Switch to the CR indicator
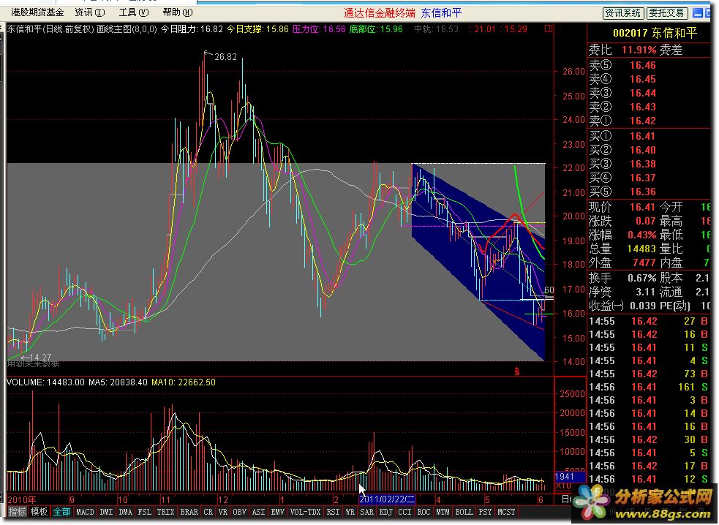Image resolution: width=719 pixels, height=525 pixels. coord(208,512)
